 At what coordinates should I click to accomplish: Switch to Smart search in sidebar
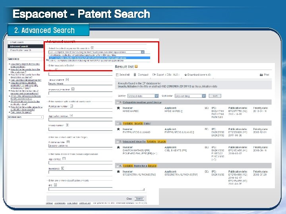point(25,42)
